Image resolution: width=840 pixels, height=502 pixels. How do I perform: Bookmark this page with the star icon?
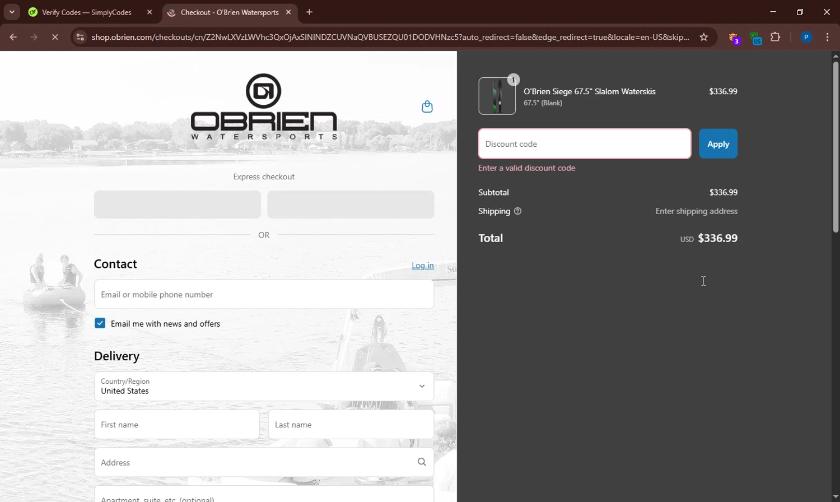[x=704, y=38]
